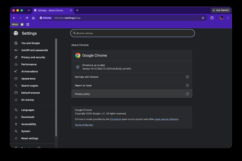Select Downloads in sidebar
Image resolution: width=242 pixels, height=161 pixels.
pos(28,117)
